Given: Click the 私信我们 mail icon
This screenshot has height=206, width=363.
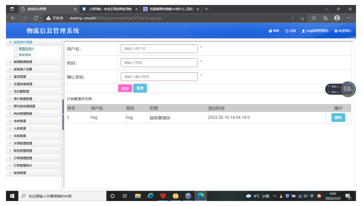Looking at the screenshot, I should pyautogui.click(x=336, y=31).
